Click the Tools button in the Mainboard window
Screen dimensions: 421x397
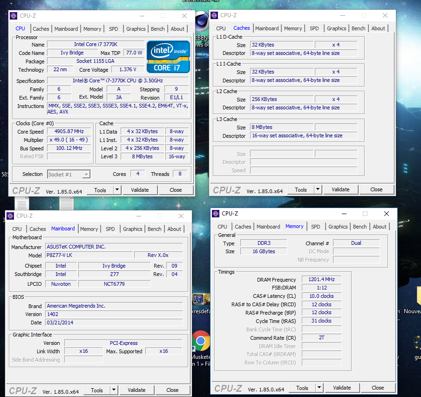click(97, 390)
